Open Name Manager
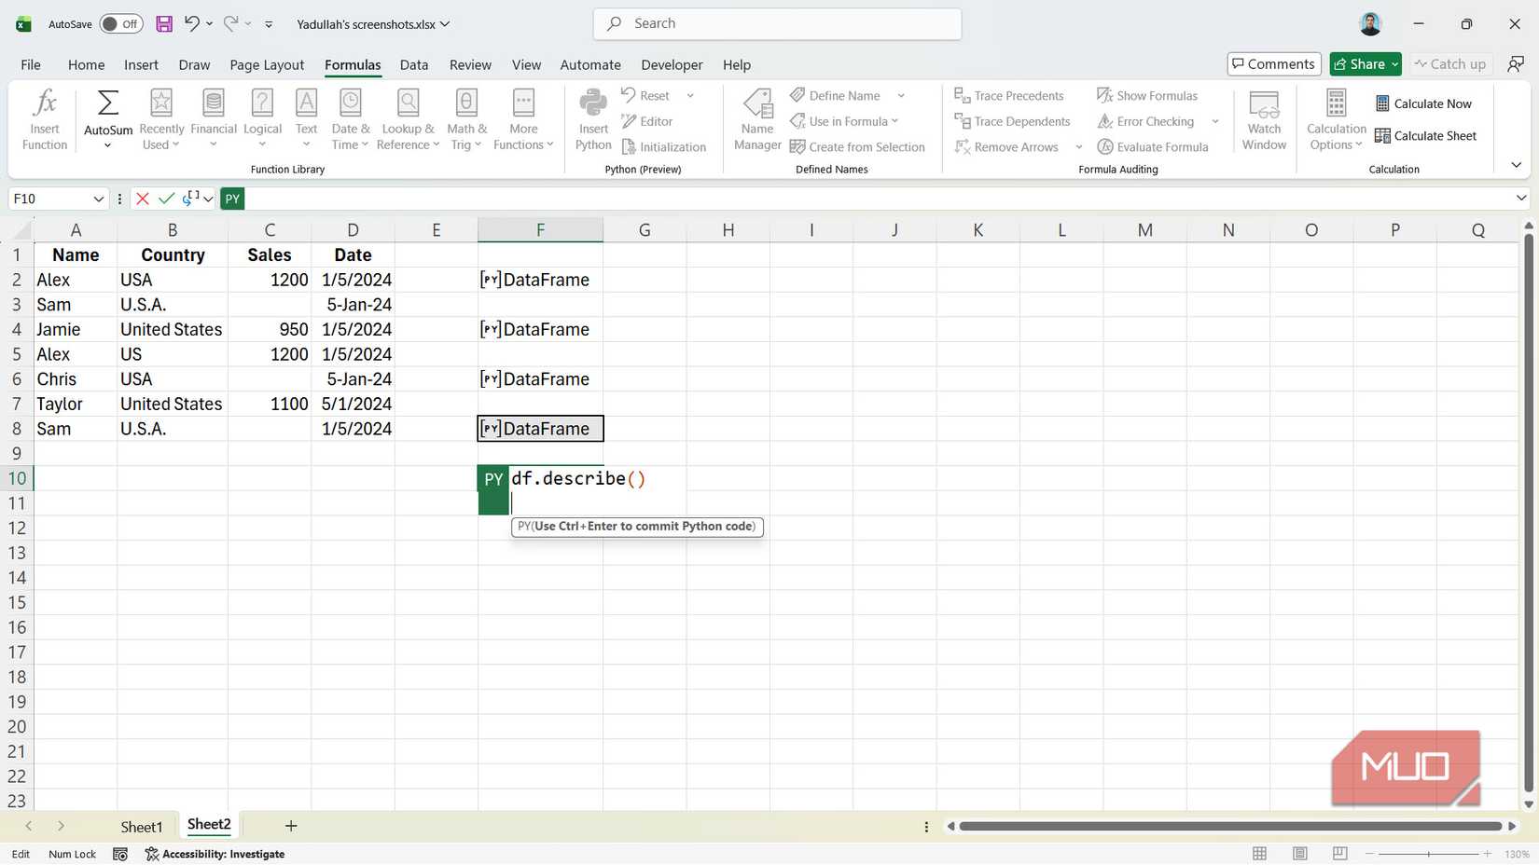1539x865 pixels. [x=757, y=119]
